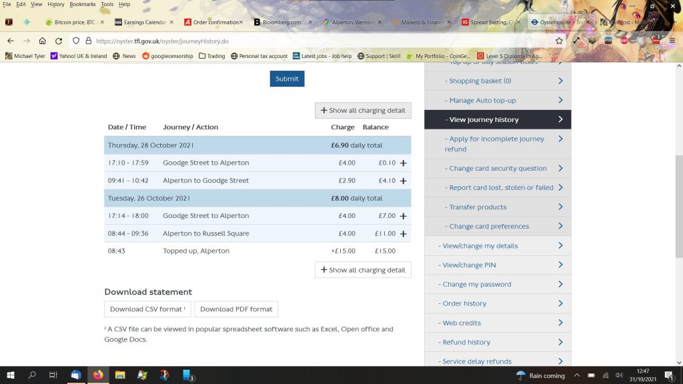
Task: Click the Firefox icon on the taskbar
Action: pyautogui.click(x=98, y=375)
